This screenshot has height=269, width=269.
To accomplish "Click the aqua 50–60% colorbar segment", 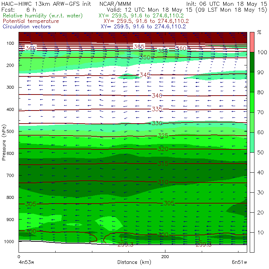I will tap(252, 142).
